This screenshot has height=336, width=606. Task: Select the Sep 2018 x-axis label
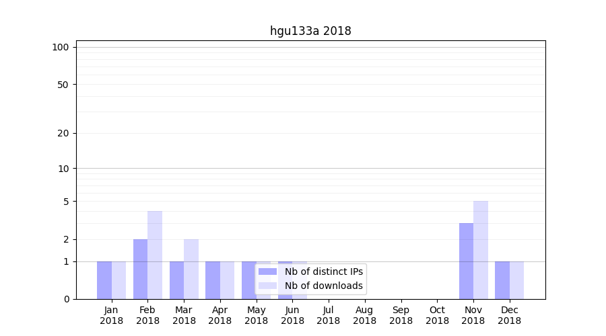pos(401,315)
